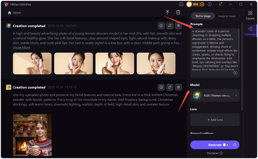Click the Lora section label

pos(193,109)
